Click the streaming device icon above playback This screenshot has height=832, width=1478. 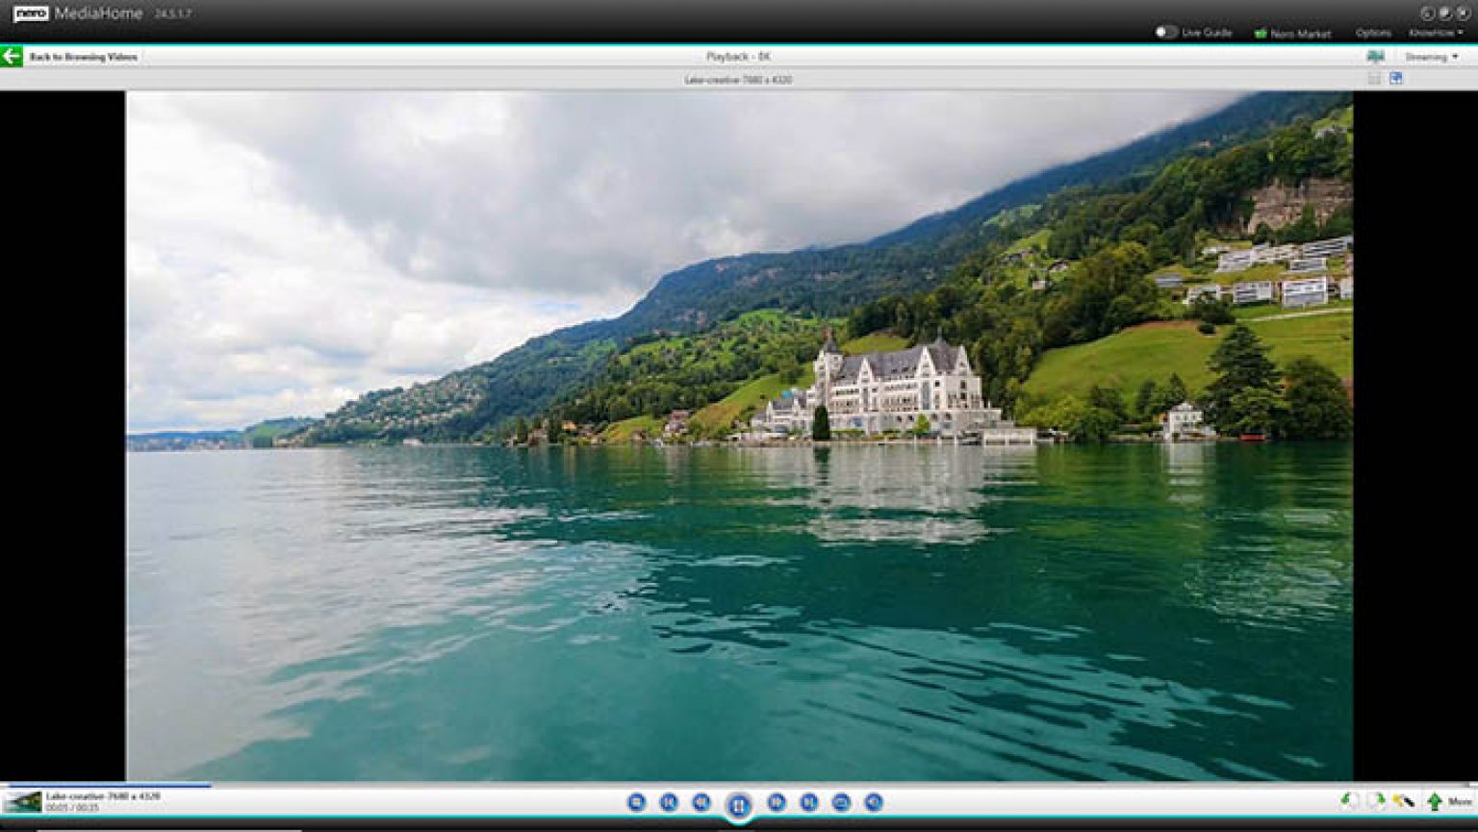(x=1377, y=56)
